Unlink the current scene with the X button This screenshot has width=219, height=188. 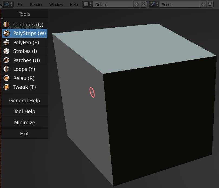click(x=210, y=4)
